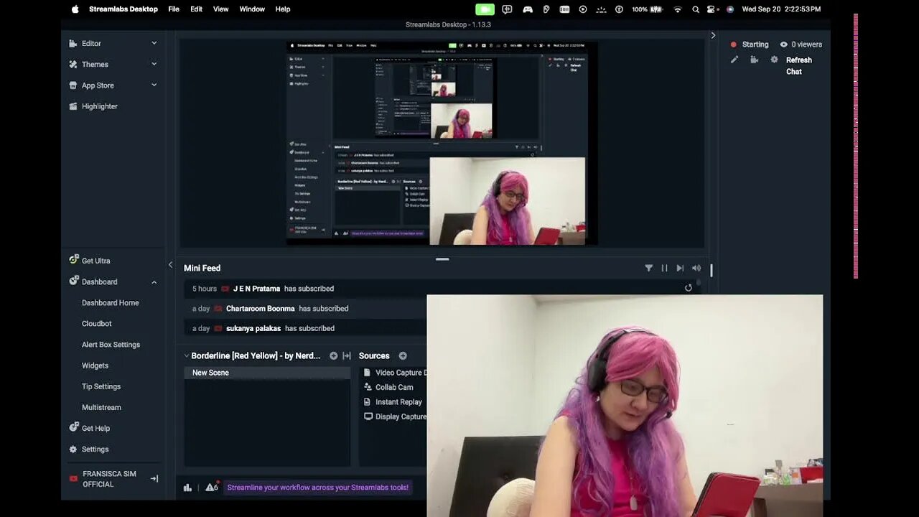Click the red Starting status indicator
Screen dimensions: 919x517
734,45
